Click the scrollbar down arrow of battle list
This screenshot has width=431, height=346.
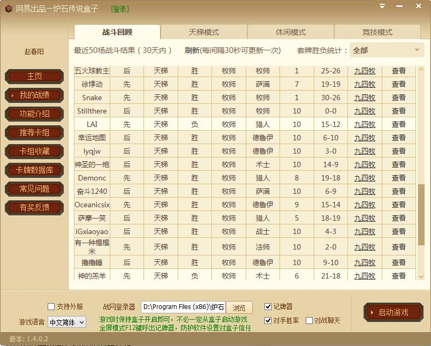(421, 277)
